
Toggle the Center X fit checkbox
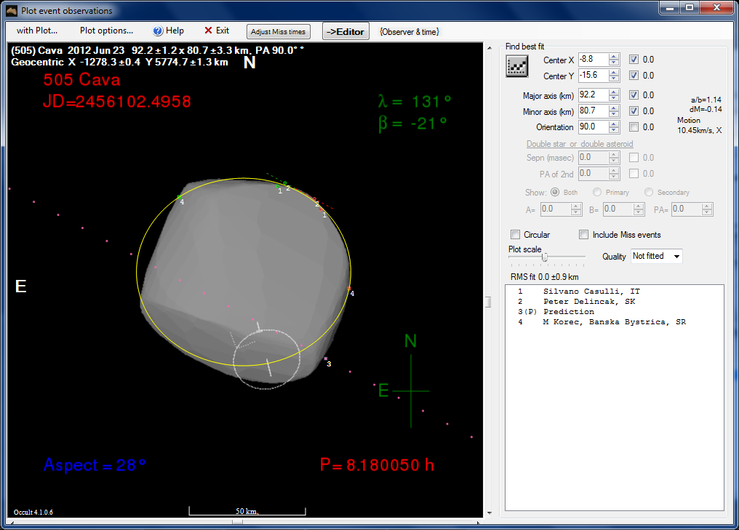(634, 60)
